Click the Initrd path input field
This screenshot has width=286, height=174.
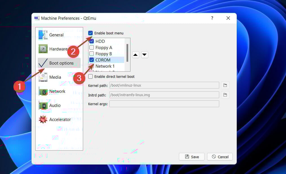coord(164,95)
